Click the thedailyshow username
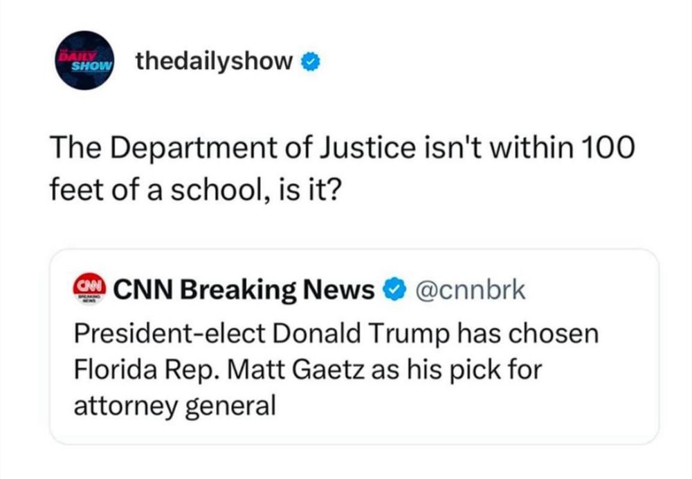Image resolution: width=692 pixels, height=479 pixels. (215, 62)
